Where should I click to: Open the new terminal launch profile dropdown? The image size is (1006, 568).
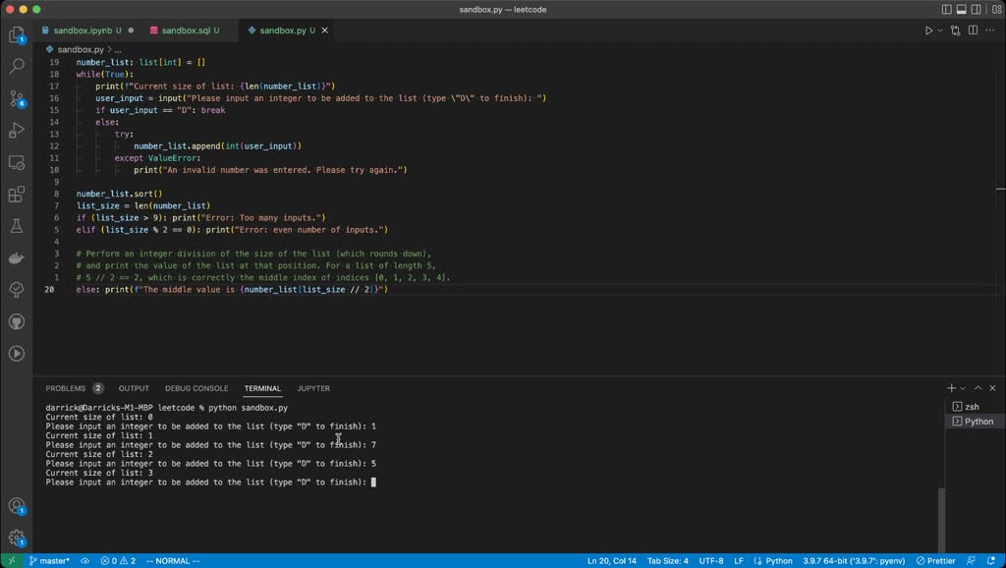[x=963, y=388]
